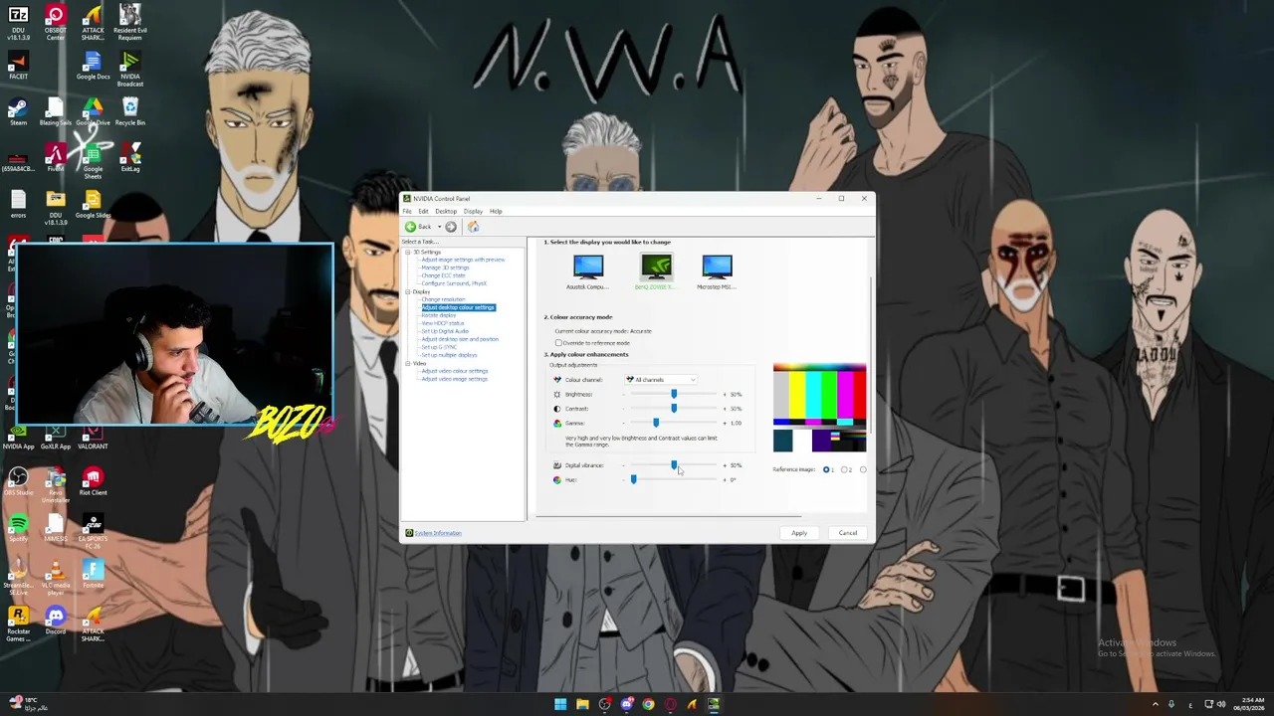This screenshot has width=1274, height=716.
Task: Open Rockstar Games launcher shortcut
Action: [x=18, y=624]
